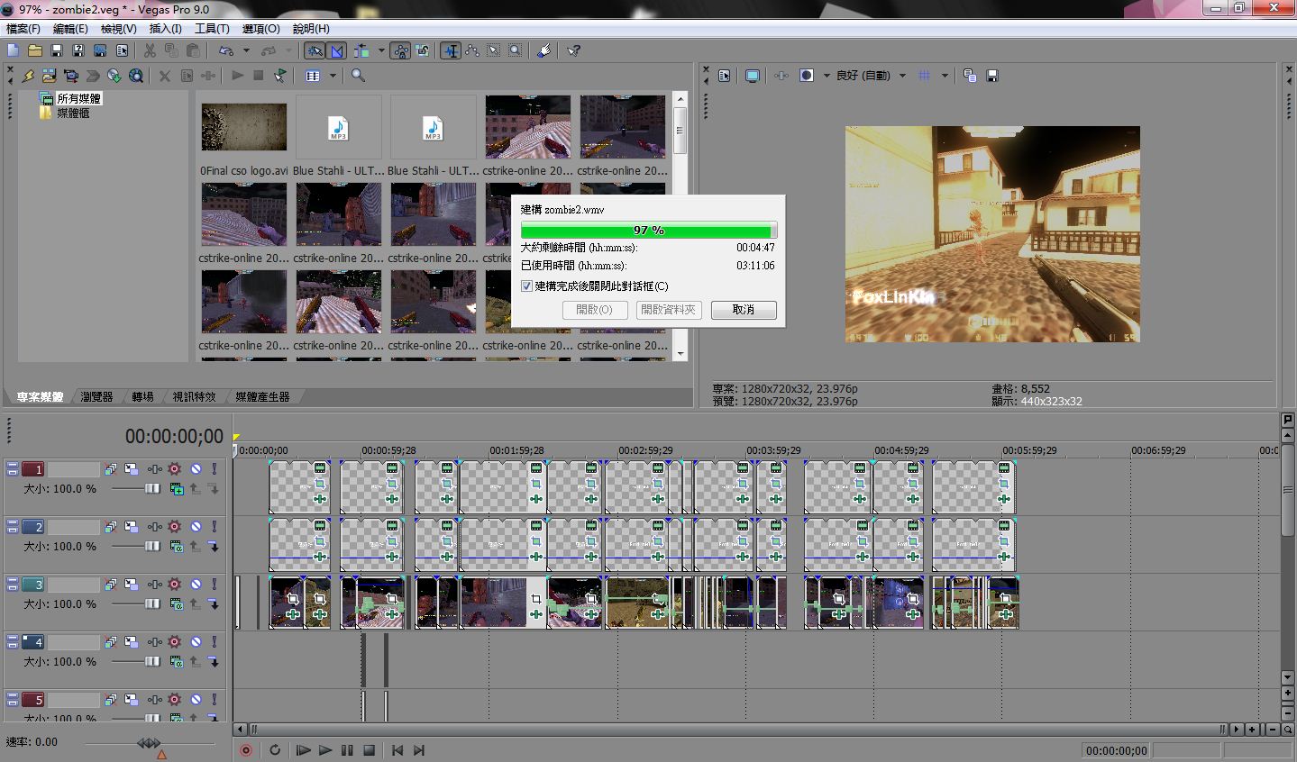This screenshot has width=1297, height=762.
Task: Toggle the Split Screen View icon in preview
Action: click(807, 76)
